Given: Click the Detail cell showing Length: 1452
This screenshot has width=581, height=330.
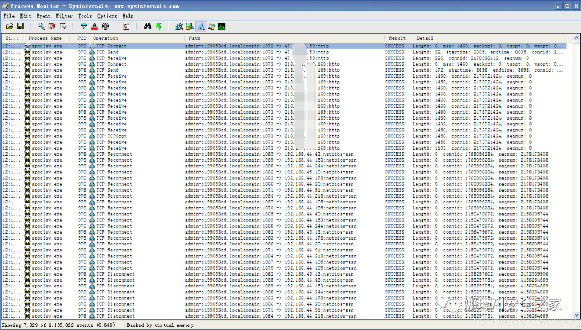Looking at the screenshot, I should [472, 82].
